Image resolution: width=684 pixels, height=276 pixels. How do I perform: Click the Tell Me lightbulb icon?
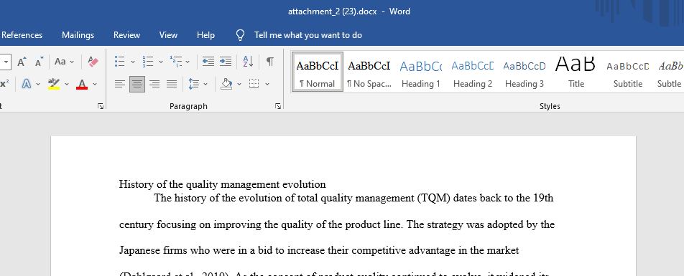pos(240,35)
